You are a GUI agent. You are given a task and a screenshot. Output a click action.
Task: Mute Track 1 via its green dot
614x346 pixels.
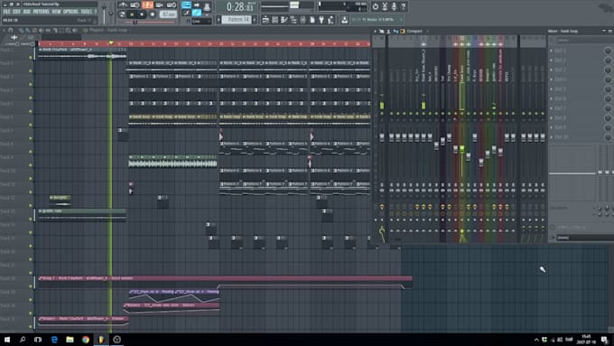[31, 57]
